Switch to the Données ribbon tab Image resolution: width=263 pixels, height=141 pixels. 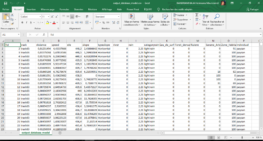click(79, 9)
